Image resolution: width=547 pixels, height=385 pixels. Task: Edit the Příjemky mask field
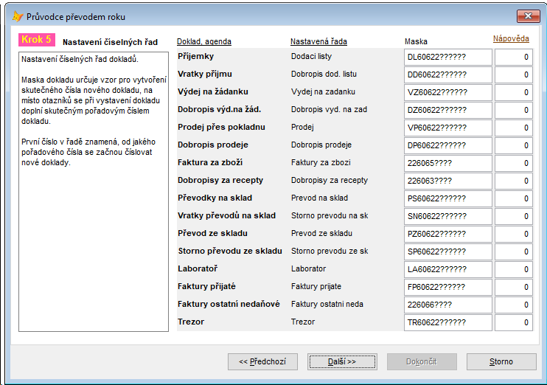tap(448, 57)
